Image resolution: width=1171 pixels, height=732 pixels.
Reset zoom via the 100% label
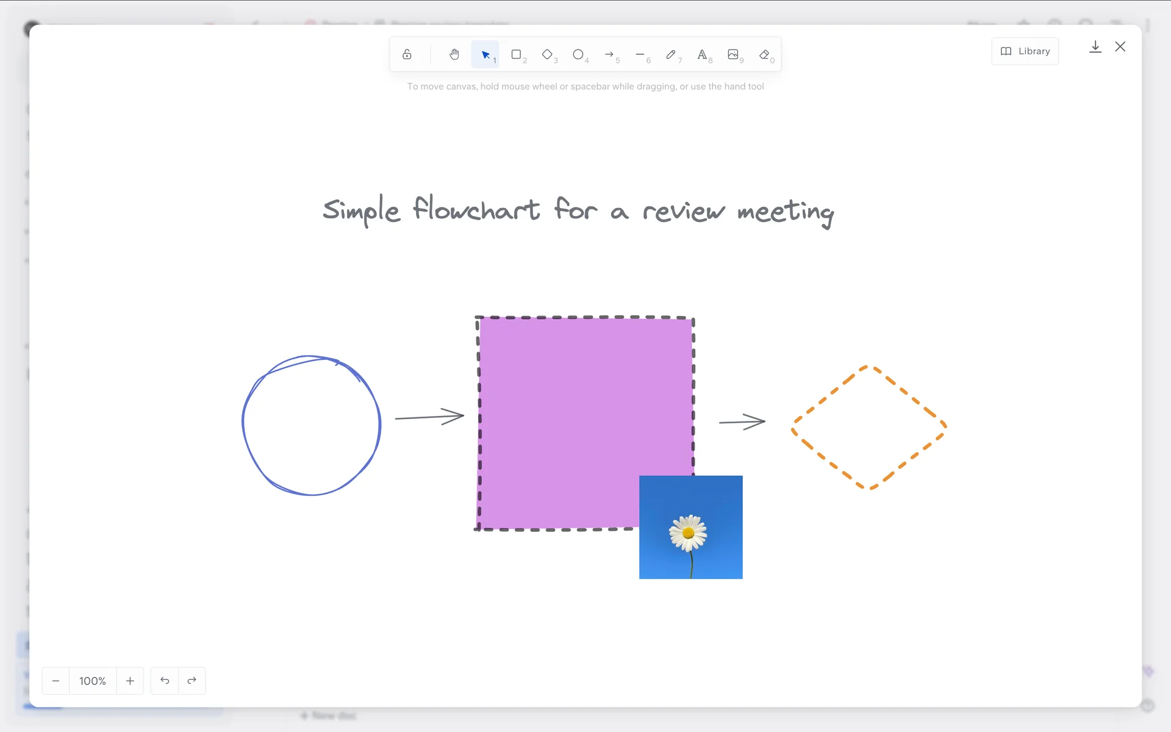click(93, 681)
